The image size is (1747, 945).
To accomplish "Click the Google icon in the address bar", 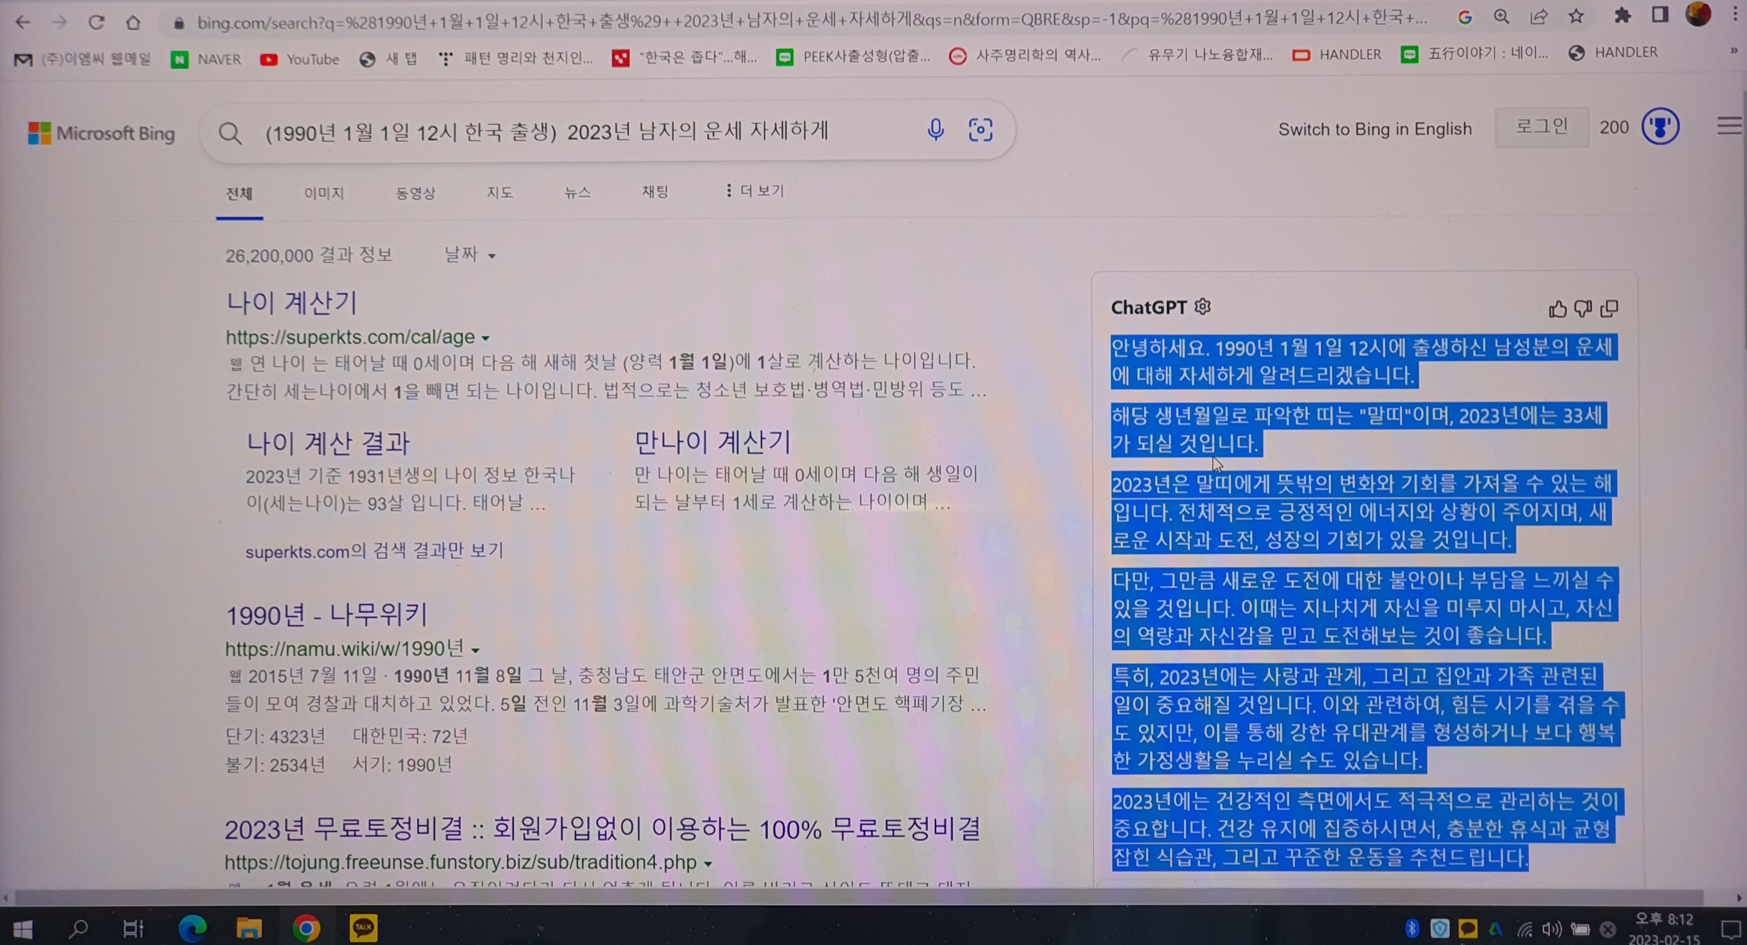I will click(x=1465, y=18).
